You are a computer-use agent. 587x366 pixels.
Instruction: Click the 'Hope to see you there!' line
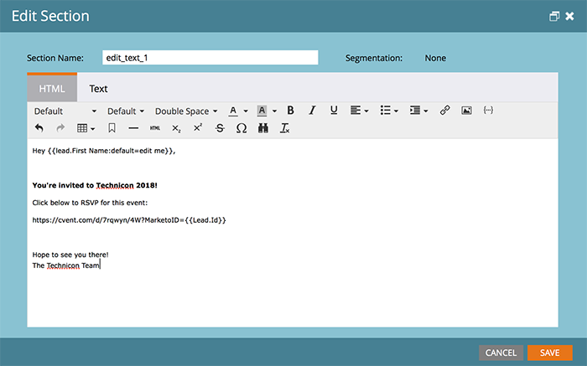[70, 255]
